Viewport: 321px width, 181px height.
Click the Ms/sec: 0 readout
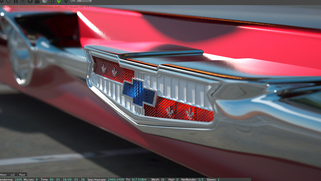coord(31,179)
